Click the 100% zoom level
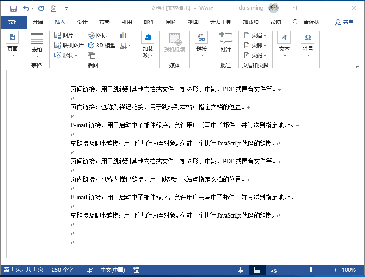Image resolution: width=365 pixels, height=277 pixels. click(349, 270)
